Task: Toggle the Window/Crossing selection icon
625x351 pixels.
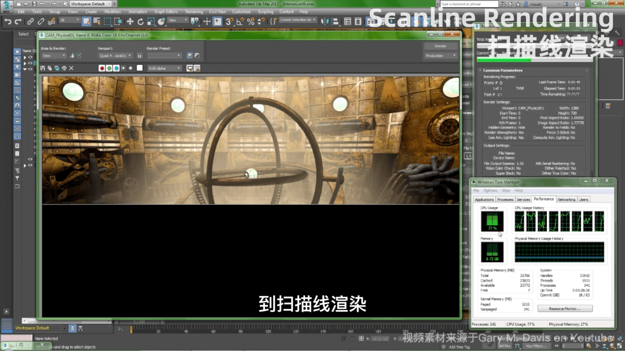Action: coord(117,21)
